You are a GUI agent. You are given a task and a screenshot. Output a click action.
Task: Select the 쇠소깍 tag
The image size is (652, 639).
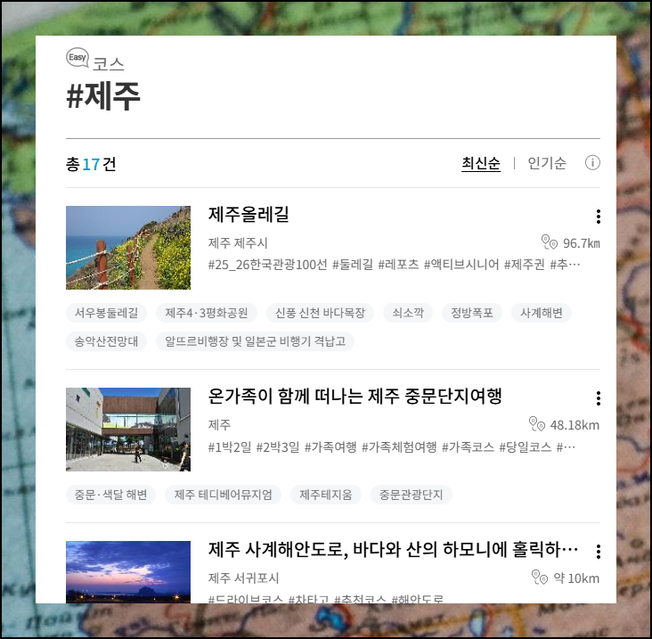[x=408, y=313]
